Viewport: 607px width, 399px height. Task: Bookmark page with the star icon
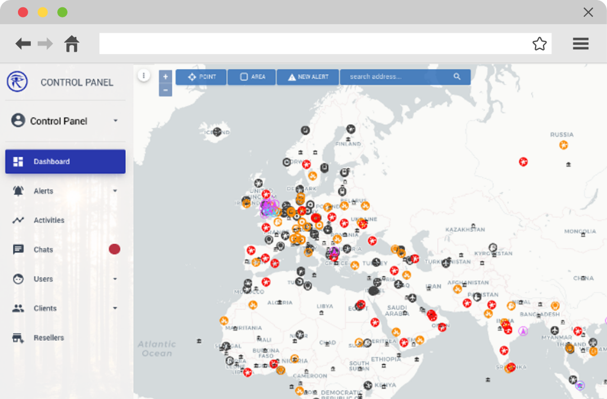539,44
